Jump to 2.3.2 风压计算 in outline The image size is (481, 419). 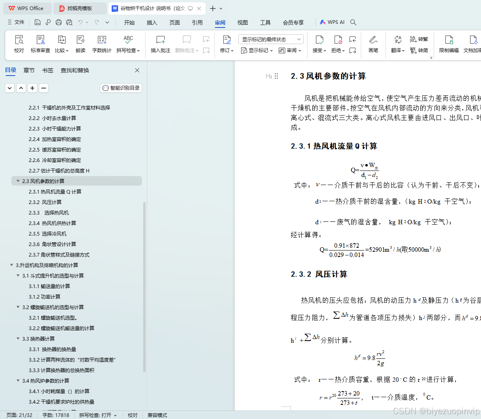(x=45, y=202)
